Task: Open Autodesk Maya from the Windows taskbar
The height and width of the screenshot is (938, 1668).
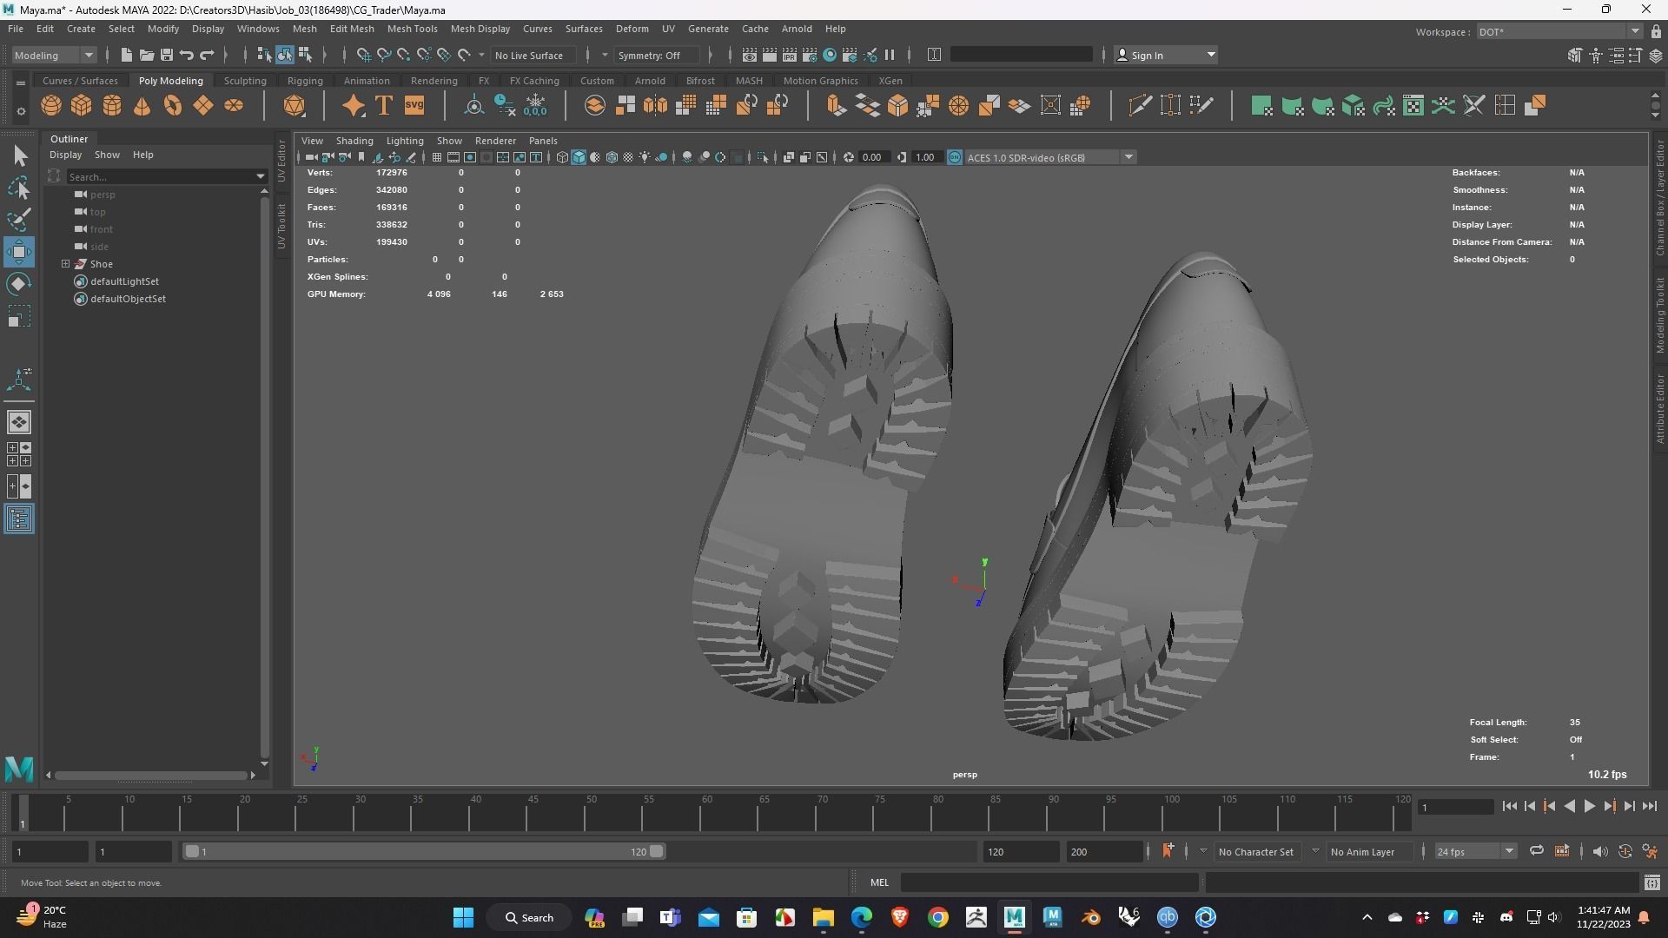Action: 1014,917
